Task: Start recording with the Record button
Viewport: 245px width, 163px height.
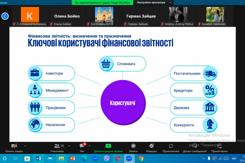Action: (x=133, y=148)
